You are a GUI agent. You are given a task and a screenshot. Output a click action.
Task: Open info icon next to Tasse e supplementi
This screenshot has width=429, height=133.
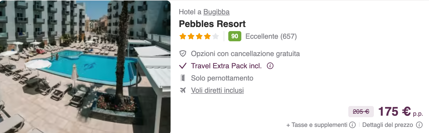(x=352, y=125)
